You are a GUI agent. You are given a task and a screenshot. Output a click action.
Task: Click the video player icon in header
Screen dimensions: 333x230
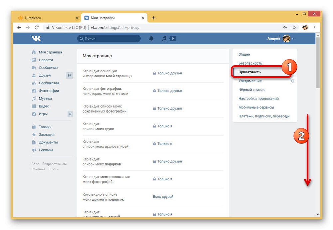173,38
